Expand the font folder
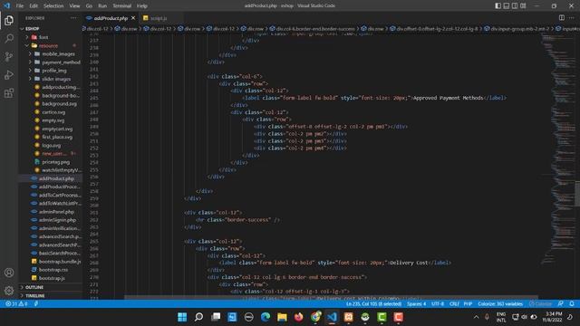The image size is (580, 326). [x=51, y=37]
